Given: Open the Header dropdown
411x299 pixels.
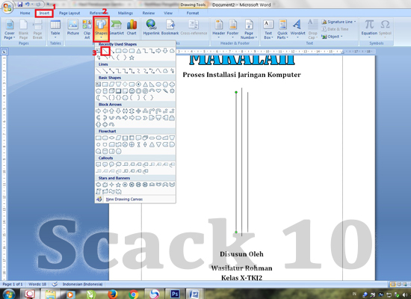Looking at the screenshot, I should (x=219, y=29).
